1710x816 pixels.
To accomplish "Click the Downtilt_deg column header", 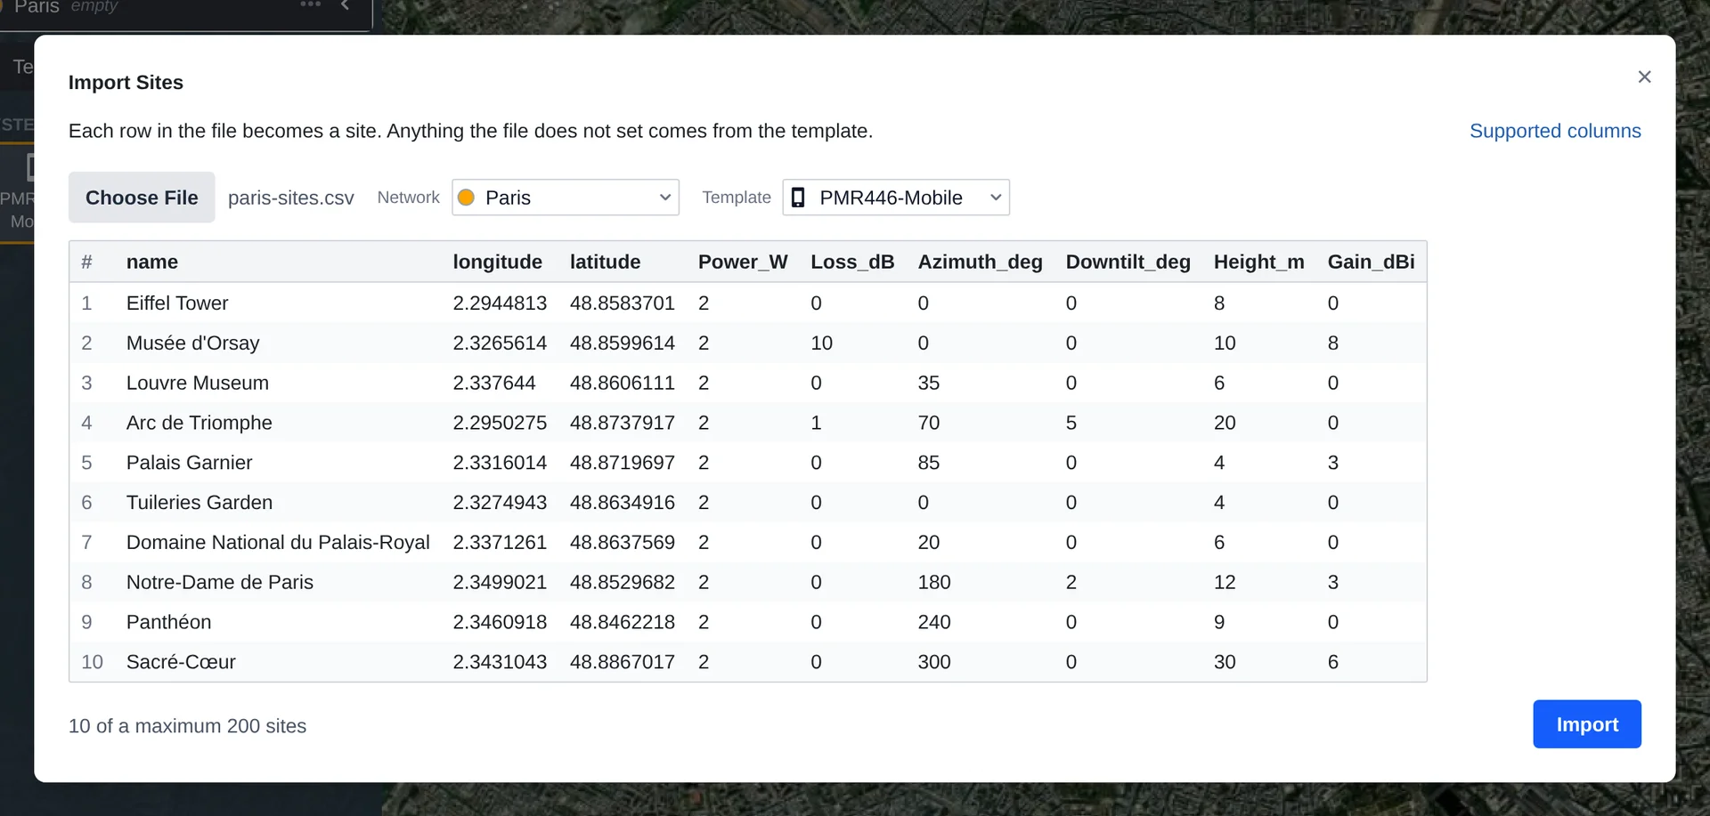I will coord(1128,262).
